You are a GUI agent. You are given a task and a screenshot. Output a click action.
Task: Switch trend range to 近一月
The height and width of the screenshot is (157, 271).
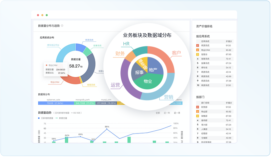tap(177, 113)
